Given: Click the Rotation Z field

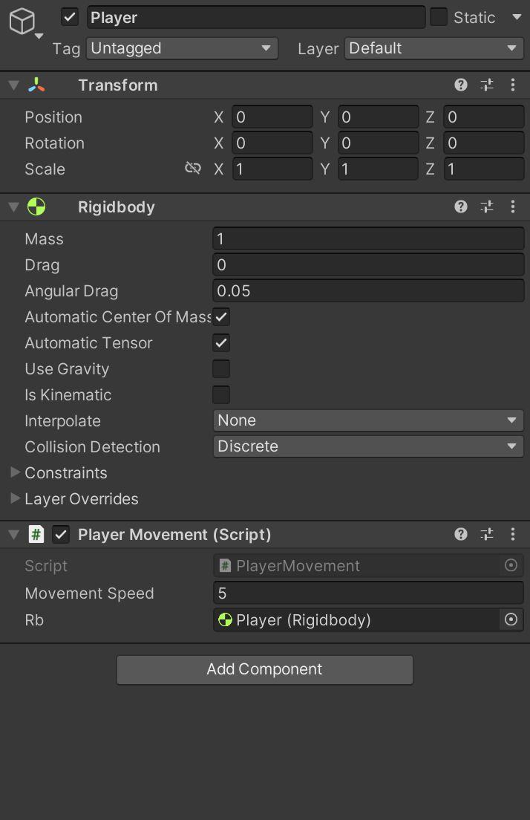Looking at the screenshot, I should (484, 143).
